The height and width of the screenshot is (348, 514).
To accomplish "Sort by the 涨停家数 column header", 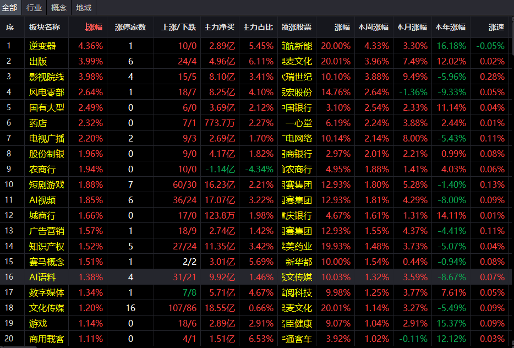I will click(x=130, y=27).
